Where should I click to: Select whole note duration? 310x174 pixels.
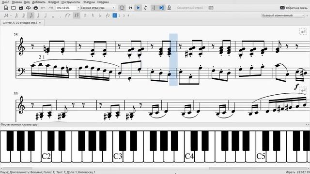point(53,16)
